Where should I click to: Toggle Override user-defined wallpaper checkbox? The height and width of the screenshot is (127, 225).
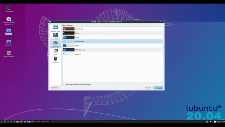(x=63, y=85)
